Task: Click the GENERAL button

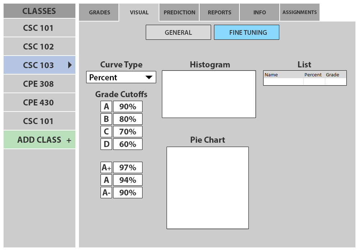Action: coord(178,32)
